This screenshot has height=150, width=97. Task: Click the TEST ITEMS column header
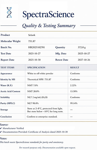click(7, 67)
